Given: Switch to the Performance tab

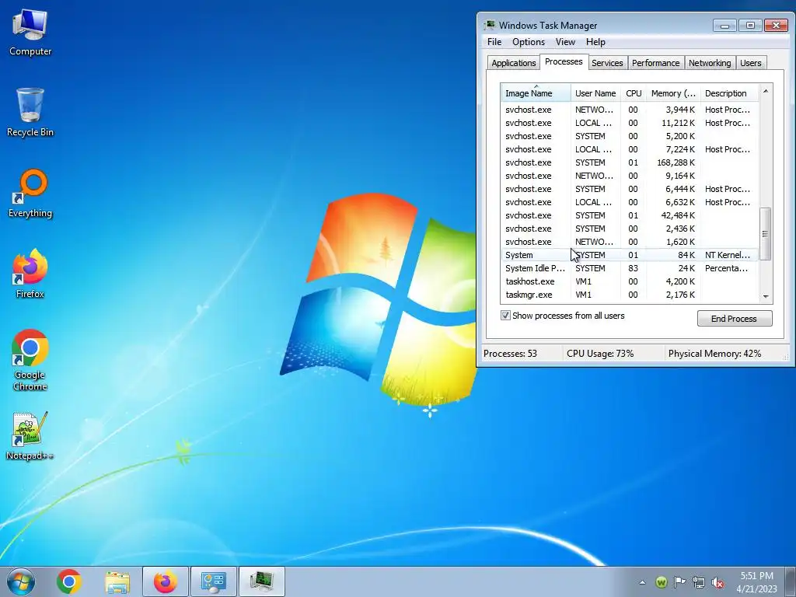Looking at the screenshot, I should 655,63.
